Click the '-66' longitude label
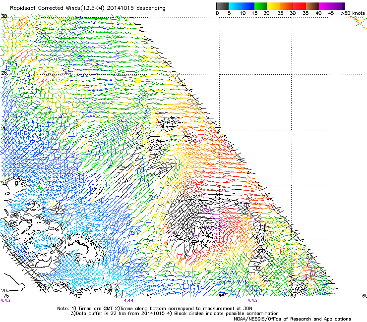This screenshot has height=322, width=367. coord(220,296)
